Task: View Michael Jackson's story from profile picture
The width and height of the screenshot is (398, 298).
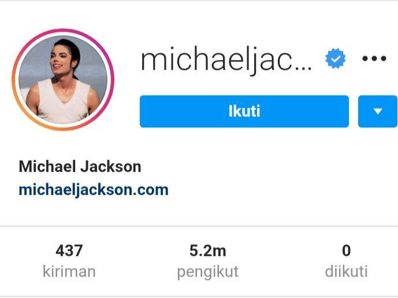Action: [x=63, y=80]
